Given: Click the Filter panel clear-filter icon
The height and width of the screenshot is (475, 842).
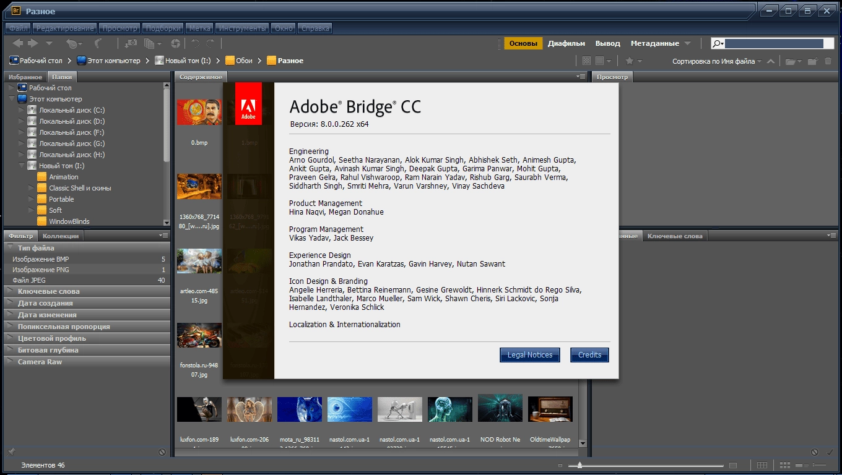Looking at the screenshot, I should 162,452.
